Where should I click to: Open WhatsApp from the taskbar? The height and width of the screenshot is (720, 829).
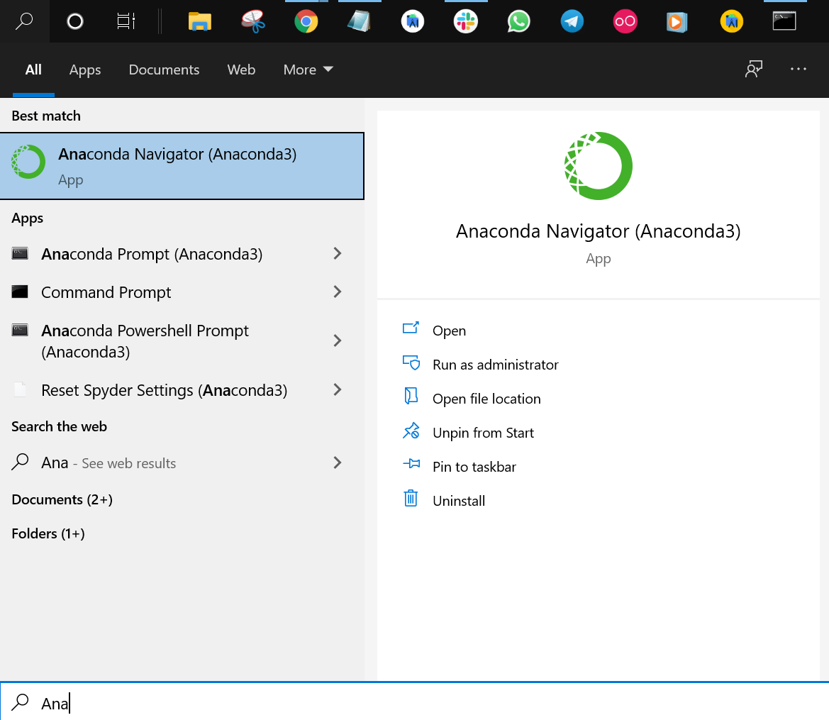tap(518, 22)
